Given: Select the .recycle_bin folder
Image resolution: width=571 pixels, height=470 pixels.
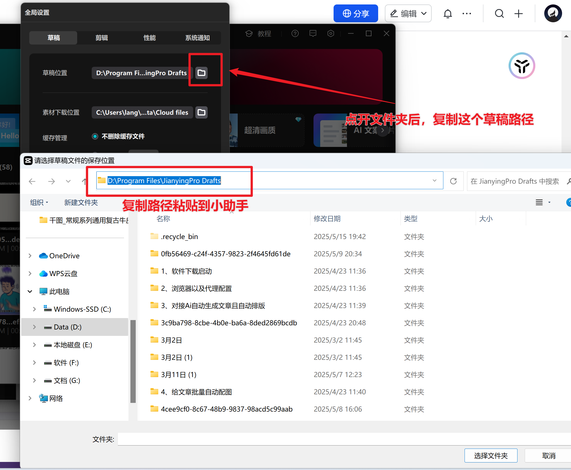Looking at the screenshot, I should click(x=174, y=237).
